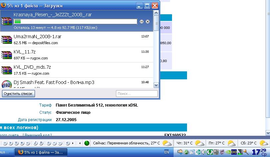This screenshot has width=270, height=157.
Task: Click the 11:30 download time
Action: 145,51
